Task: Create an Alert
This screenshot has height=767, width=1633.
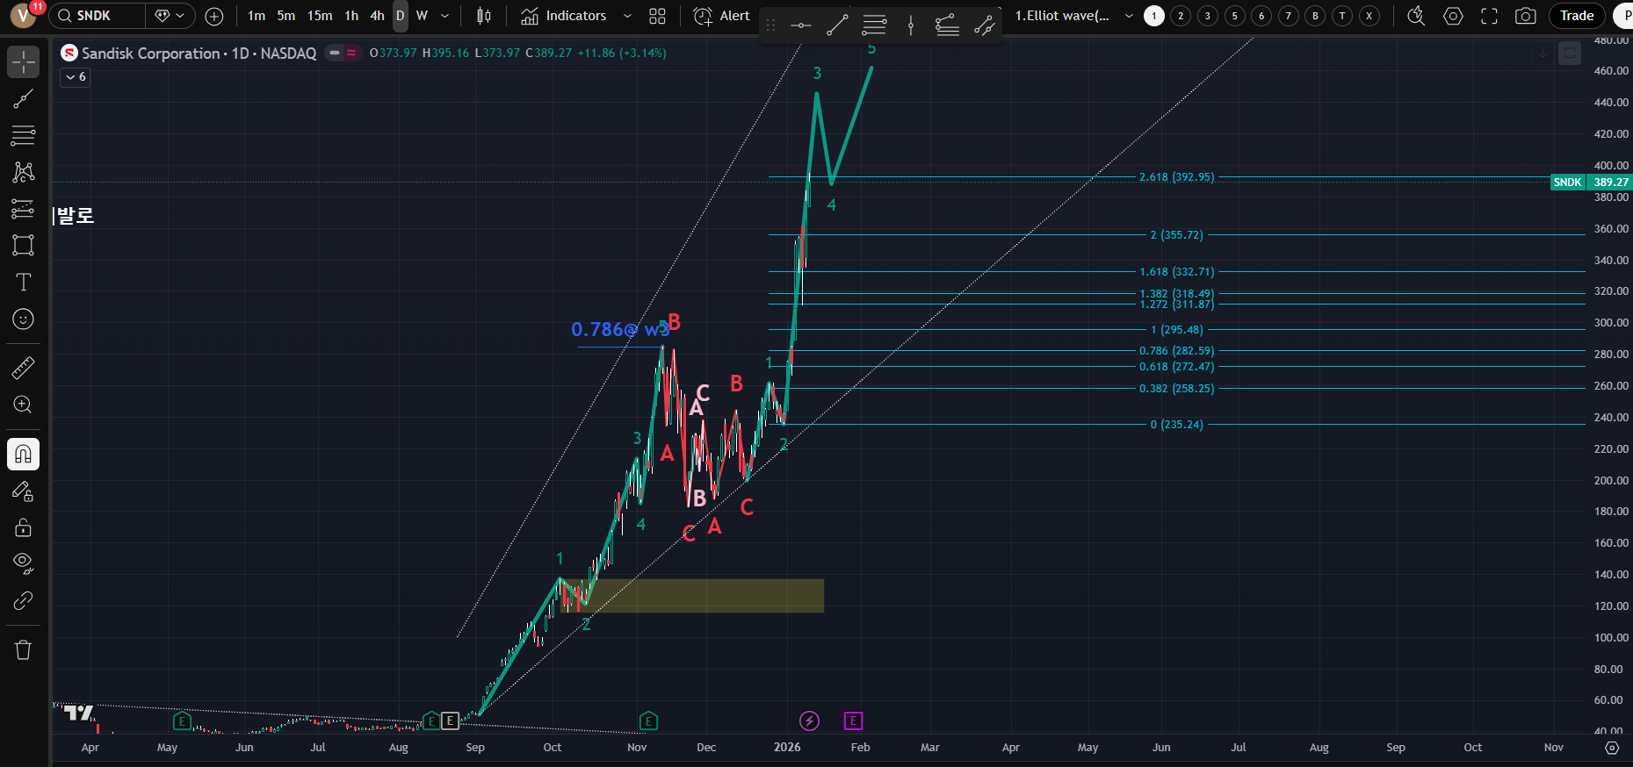Action: tap(722, 16)
